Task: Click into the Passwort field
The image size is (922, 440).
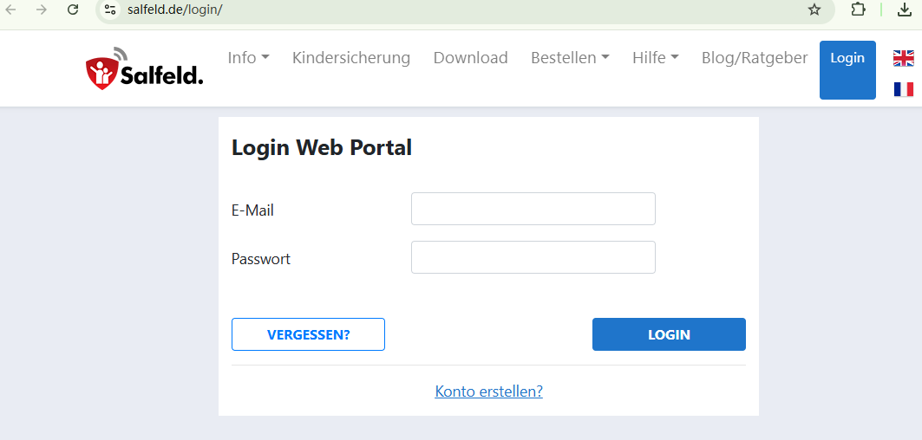Action: tap(533, 257)
